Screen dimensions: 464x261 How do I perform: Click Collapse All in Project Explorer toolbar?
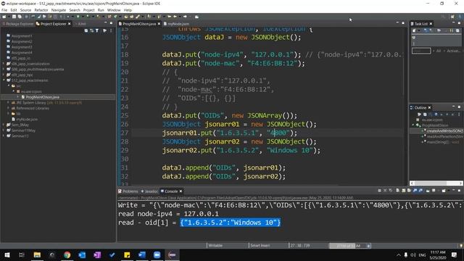click(86, 30)
